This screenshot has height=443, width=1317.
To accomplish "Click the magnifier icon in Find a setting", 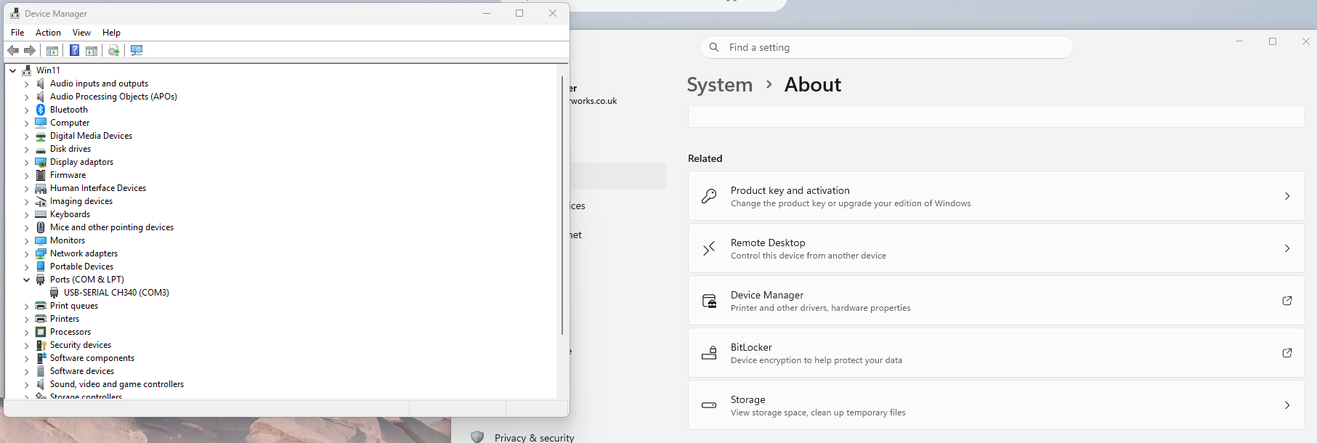I will (714, 47).
